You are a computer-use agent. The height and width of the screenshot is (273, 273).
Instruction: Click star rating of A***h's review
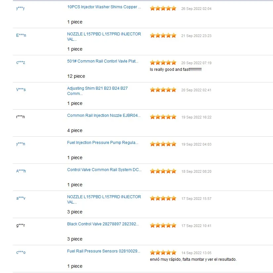(163, 171)
